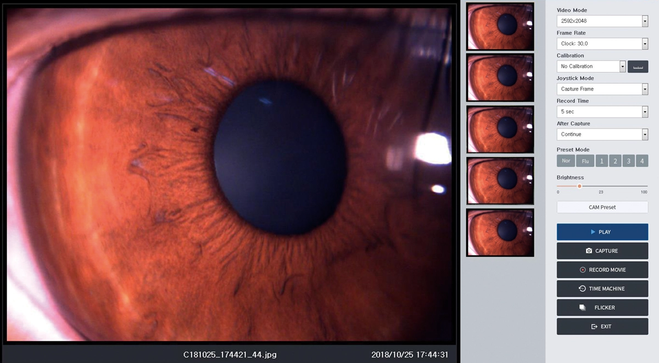Select the Nor preset mode
Viewport: 659px width, 363px height.
pyautogui.click(x=566, y=161)
